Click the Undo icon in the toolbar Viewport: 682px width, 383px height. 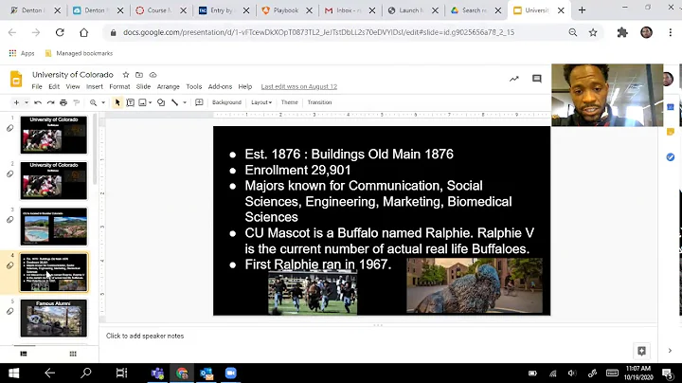38,102
